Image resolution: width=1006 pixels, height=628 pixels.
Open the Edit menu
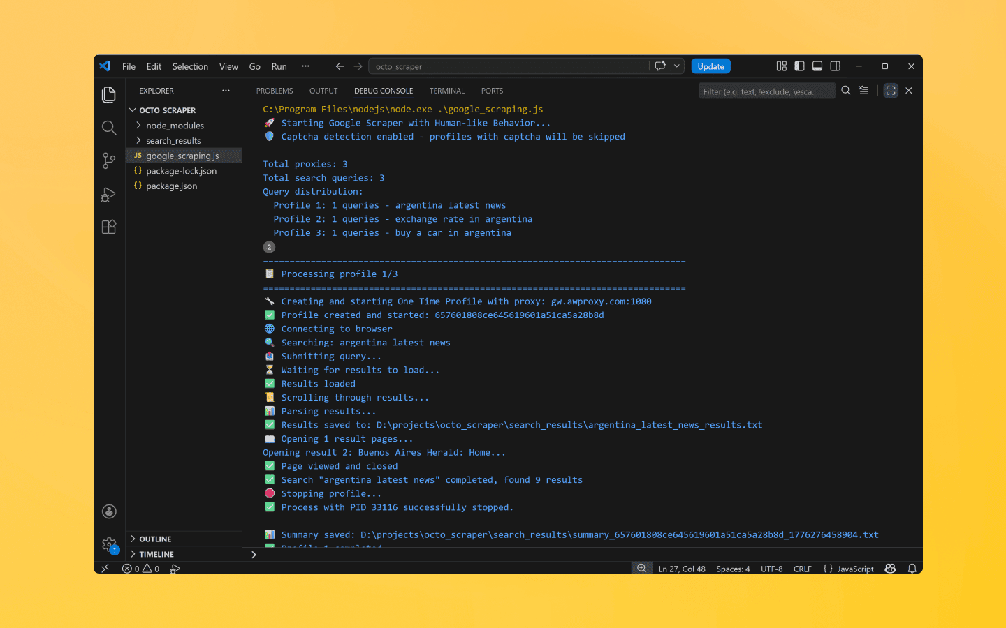(x=154, y=66)
